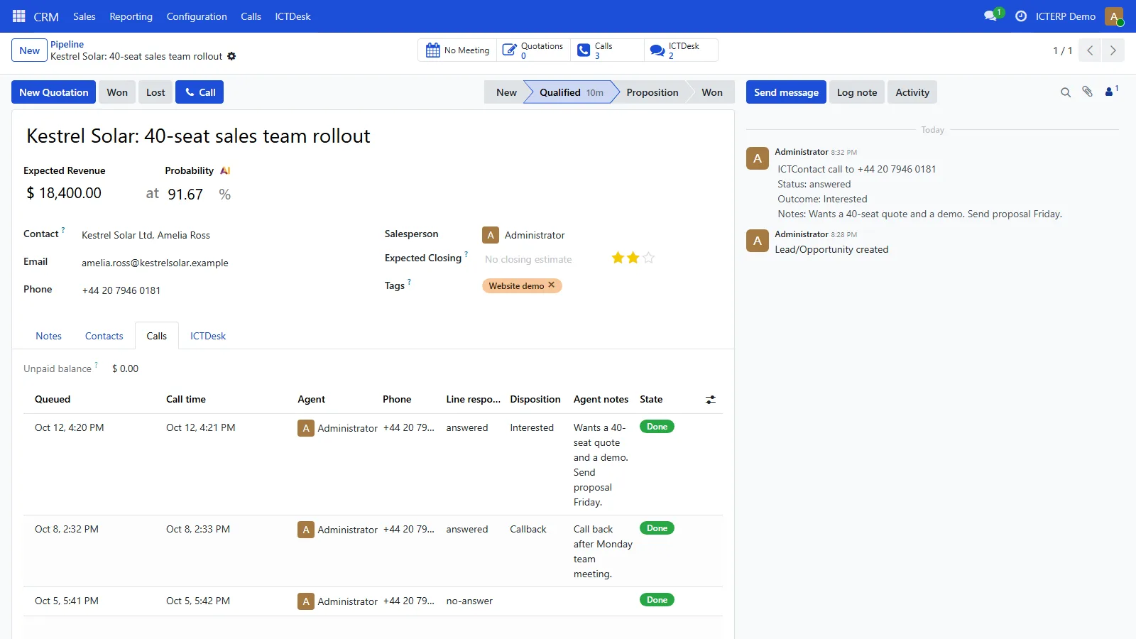
Task: Go to previous record arrow
Action: click(1090, 50)
